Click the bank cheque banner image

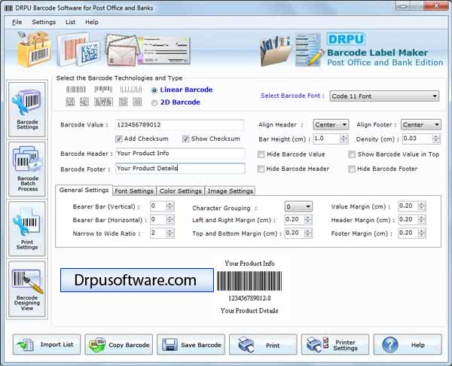tap(165, 50)
